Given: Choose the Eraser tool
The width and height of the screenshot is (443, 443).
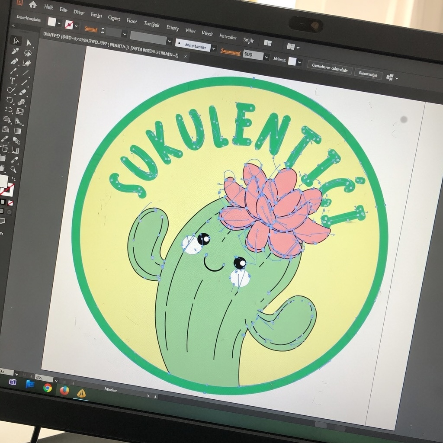Looking at the screenshot, I should (23, 92).
